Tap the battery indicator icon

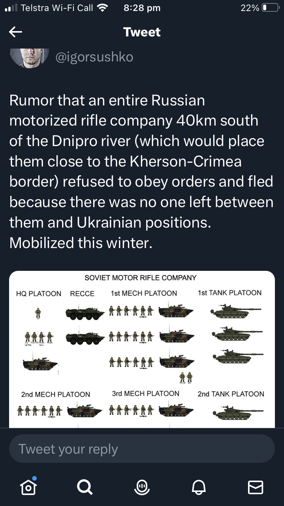click(270, 8)
